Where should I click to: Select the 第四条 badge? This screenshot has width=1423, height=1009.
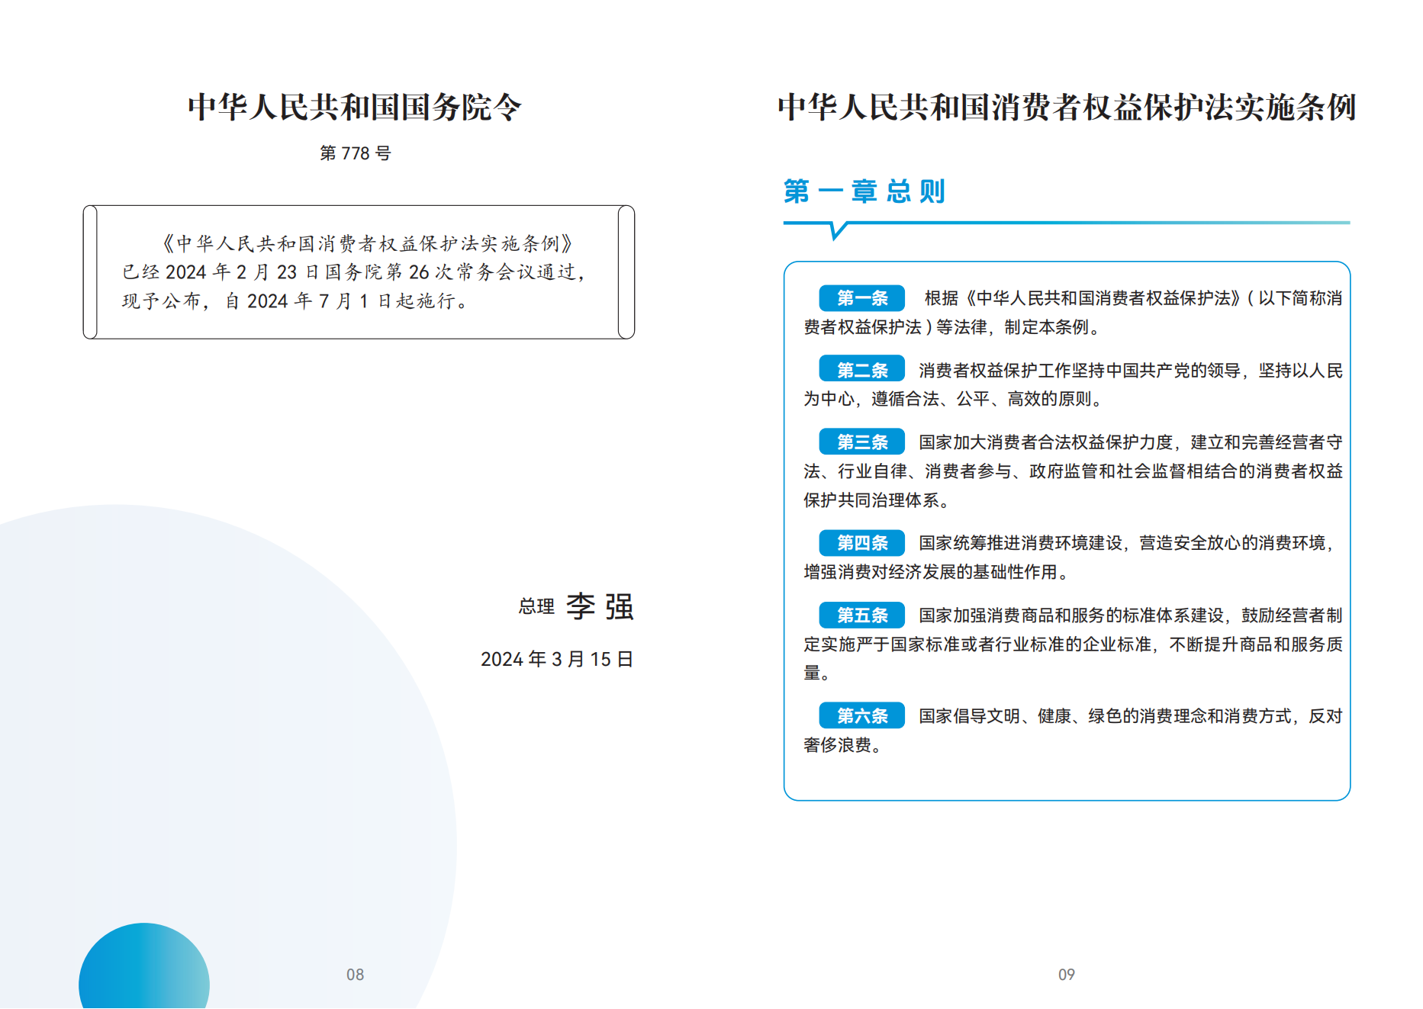[x=861, y=542]
